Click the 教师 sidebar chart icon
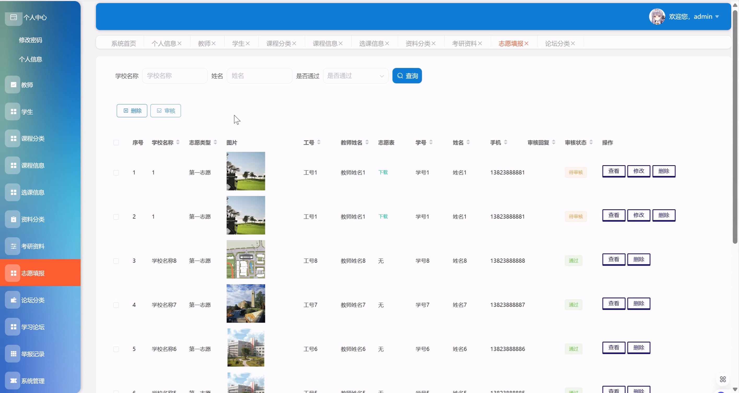This screenshot has height=393, width=739. (x=13, y=85)
